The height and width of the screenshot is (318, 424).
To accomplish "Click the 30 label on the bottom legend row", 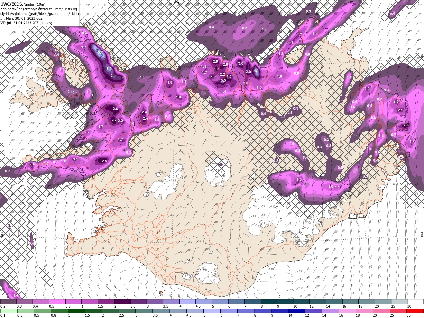I will pyautogui.click(x=408, y=316).
